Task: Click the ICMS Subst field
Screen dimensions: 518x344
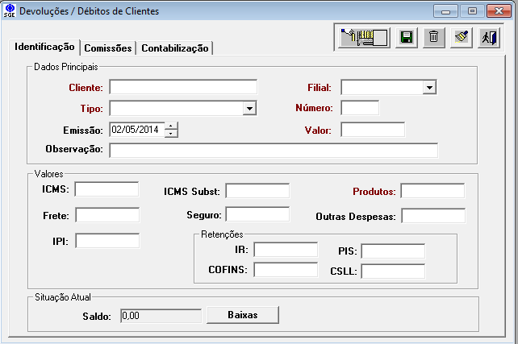Action: [x=257, y=191]
